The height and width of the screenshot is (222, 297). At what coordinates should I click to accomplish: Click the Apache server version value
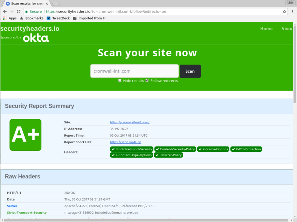[109, 206]
